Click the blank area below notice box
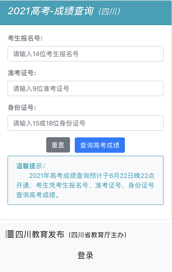 pos(86,212)
